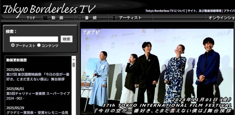
Task: Open the 番組 menu item
Action: 91,18
